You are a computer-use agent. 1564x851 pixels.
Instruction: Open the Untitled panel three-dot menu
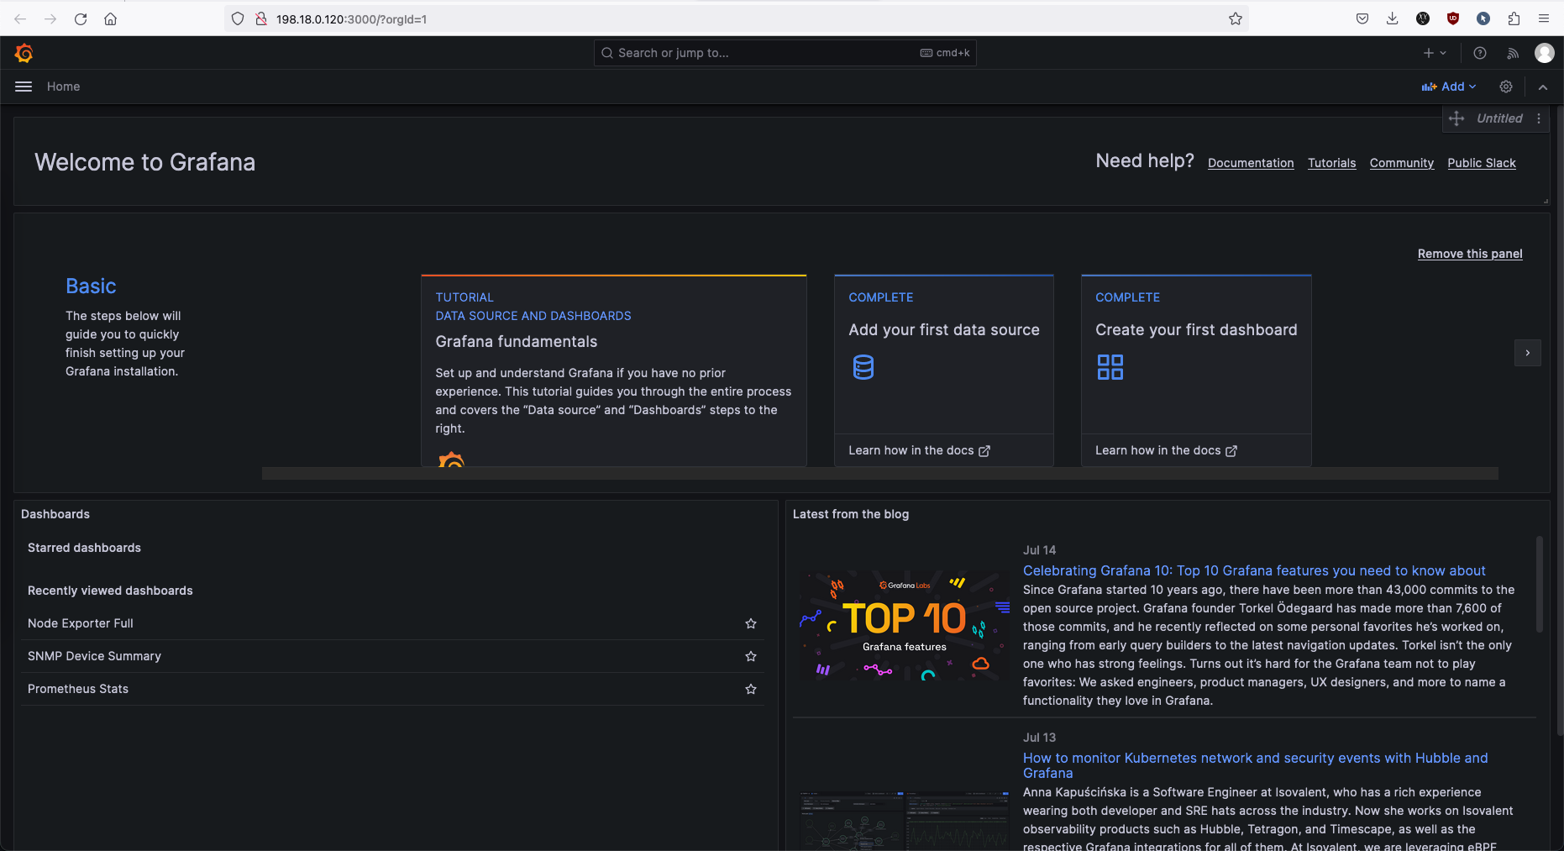coord(1539,118)
